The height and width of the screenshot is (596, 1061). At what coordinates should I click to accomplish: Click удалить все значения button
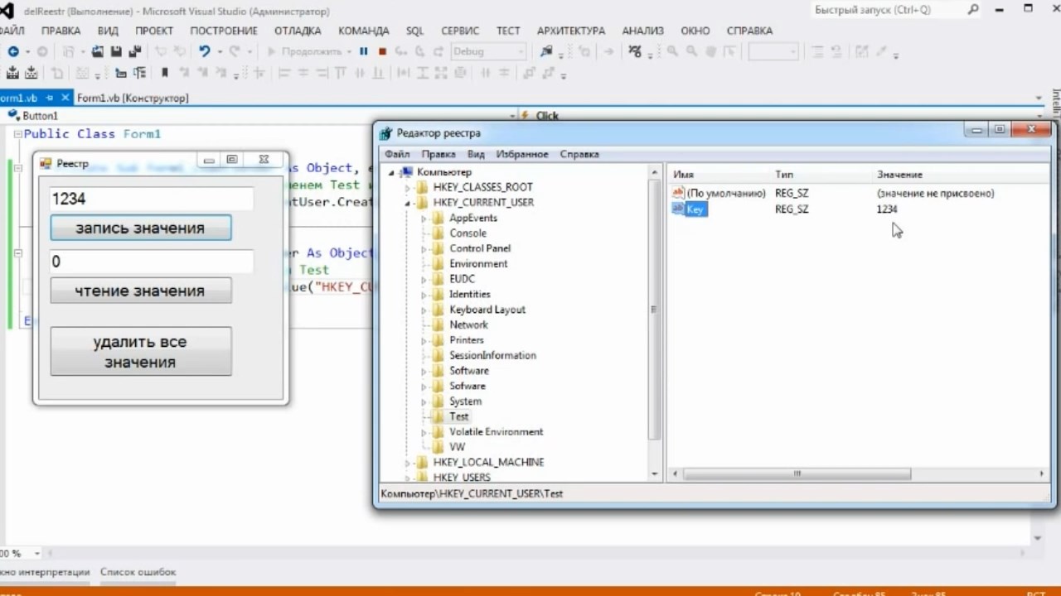click(141, 352)
